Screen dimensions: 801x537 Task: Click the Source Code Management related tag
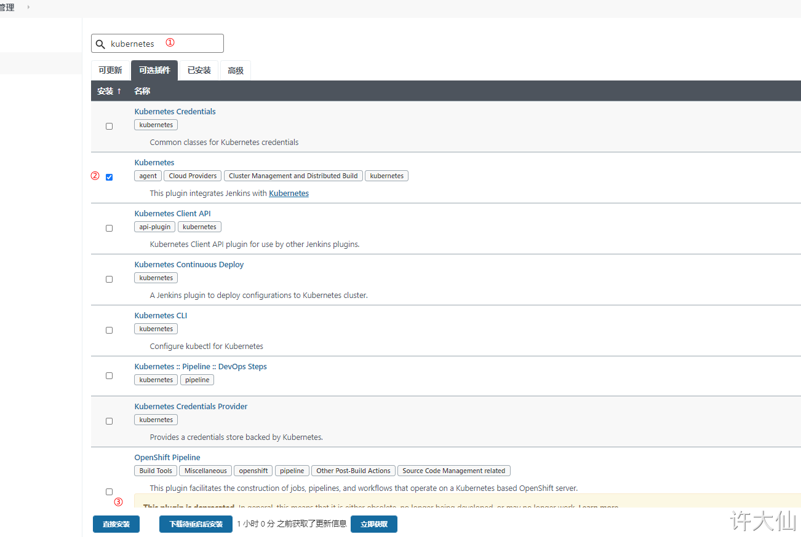[454, 471]
